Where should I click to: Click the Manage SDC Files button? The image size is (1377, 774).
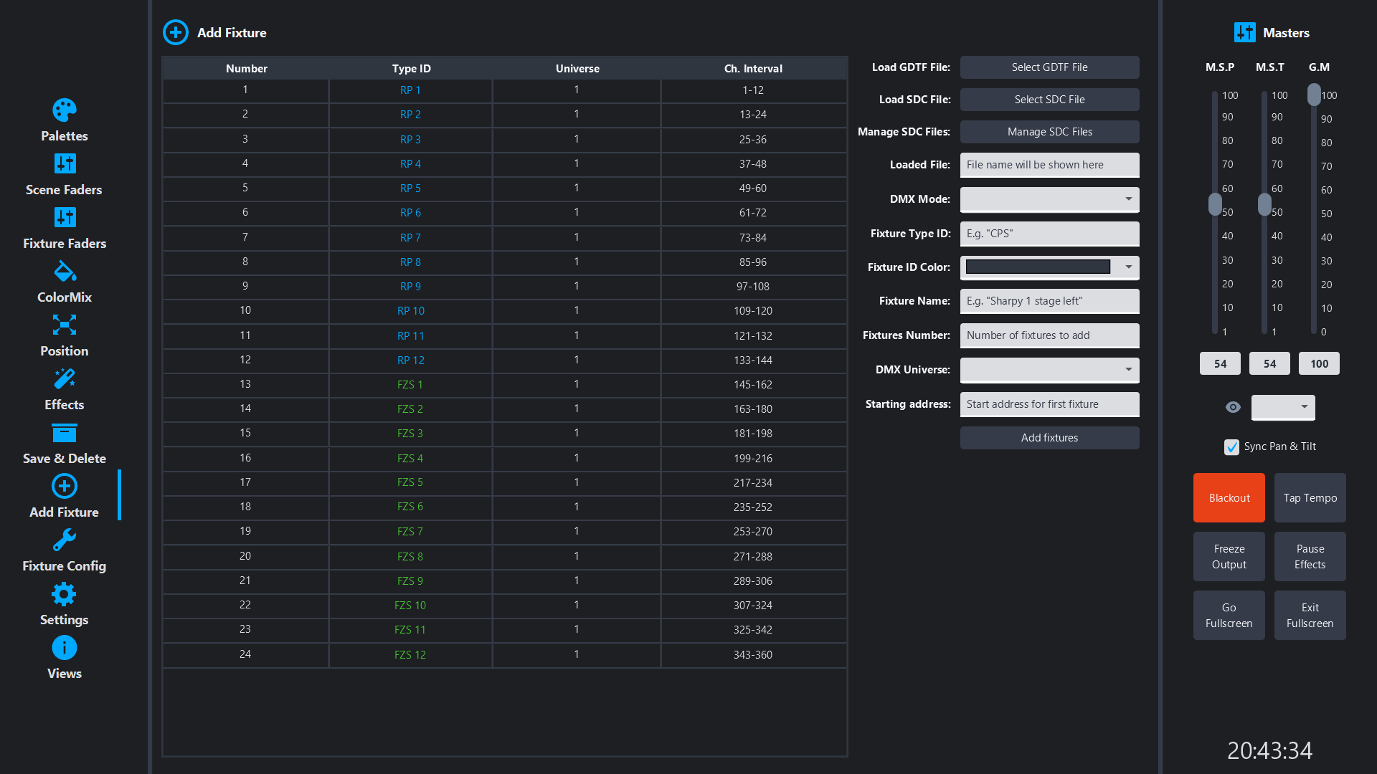point(1049,131)
